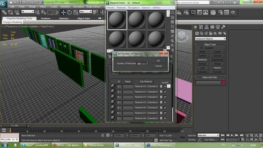
Task: Click the red object color swatch
Action: point(223,82)
